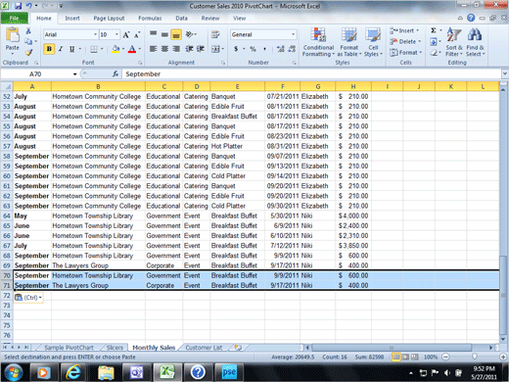Click the Decrease Decimal icon

pyautogui.click(x=292, y=49)
